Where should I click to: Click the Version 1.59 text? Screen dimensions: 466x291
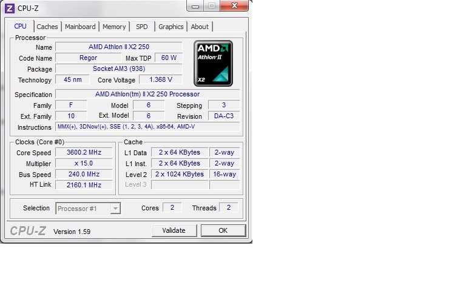[72, 232]
